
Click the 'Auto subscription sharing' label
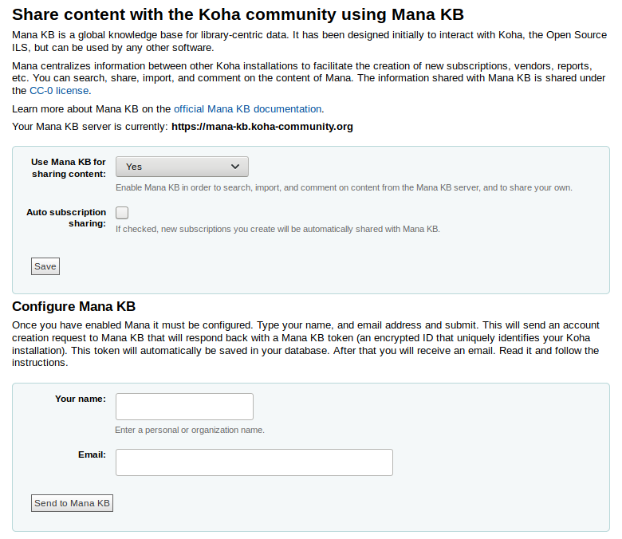(x=67, y=218)
